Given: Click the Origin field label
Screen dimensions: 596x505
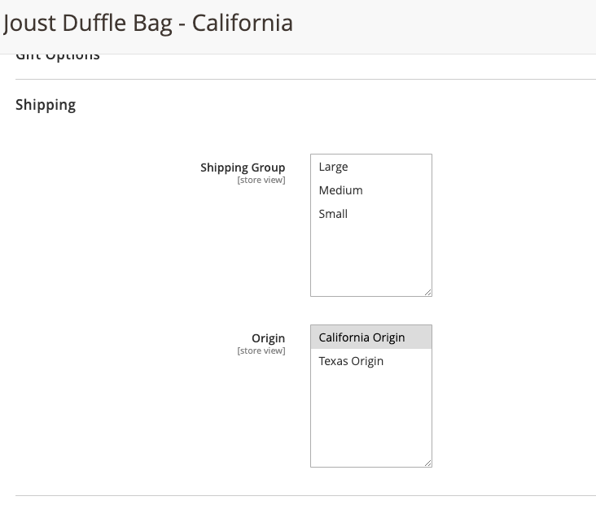Looking at the screenshot, I should 268,338.
